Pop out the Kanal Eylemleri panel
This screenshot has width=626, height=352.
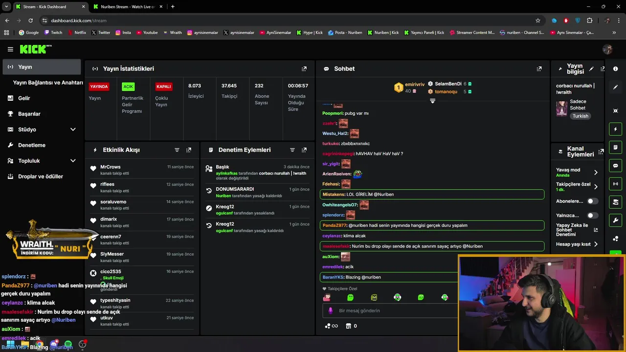601,152
